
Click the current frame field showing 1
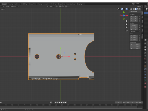pyautogui.click(x=119, y=102)
